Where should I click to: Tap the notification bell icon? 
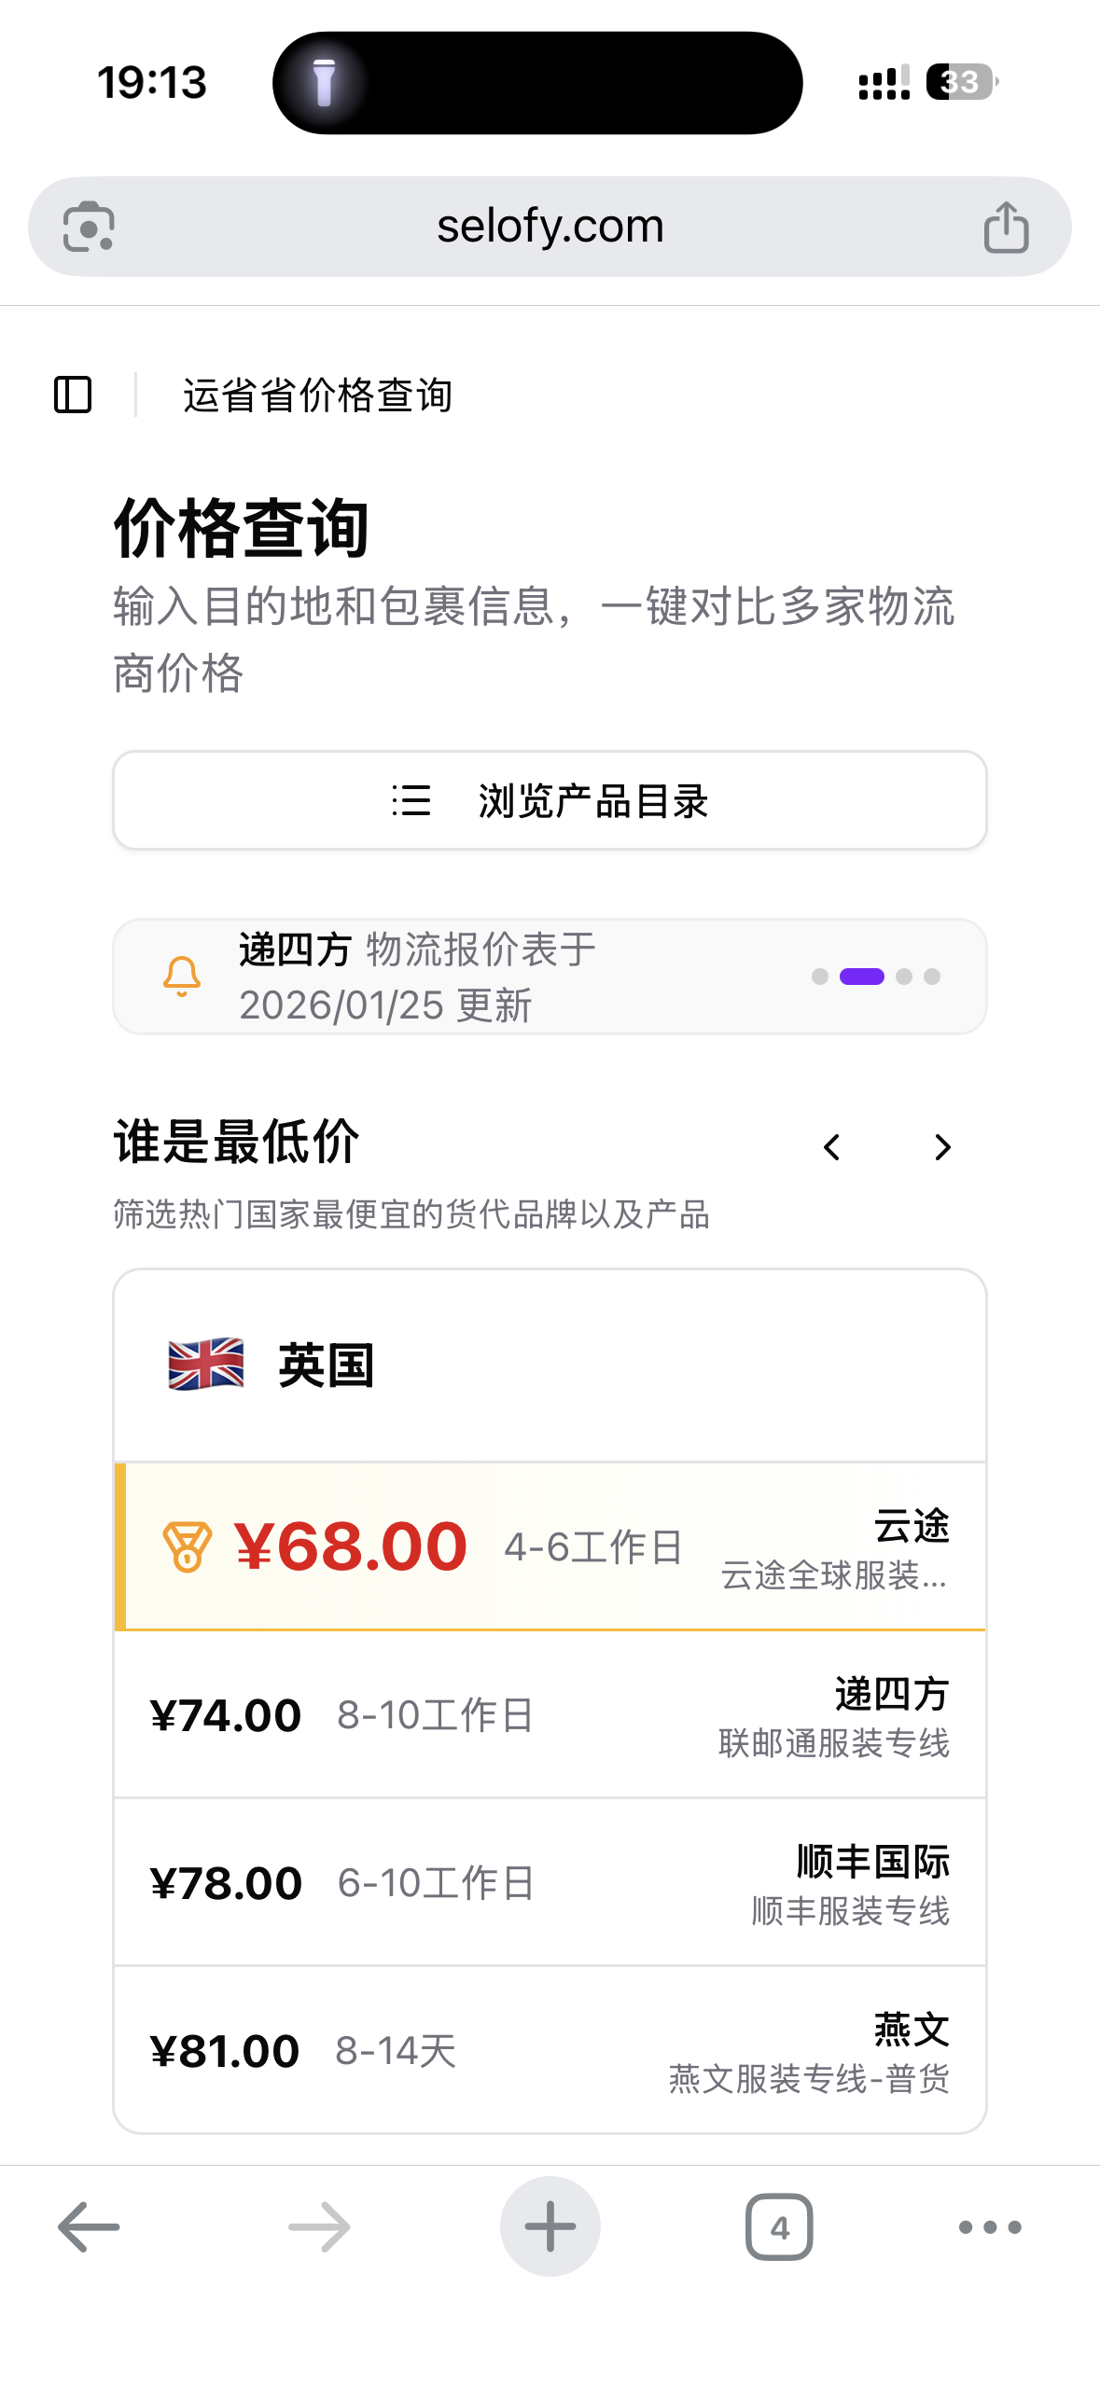[182, 977]
